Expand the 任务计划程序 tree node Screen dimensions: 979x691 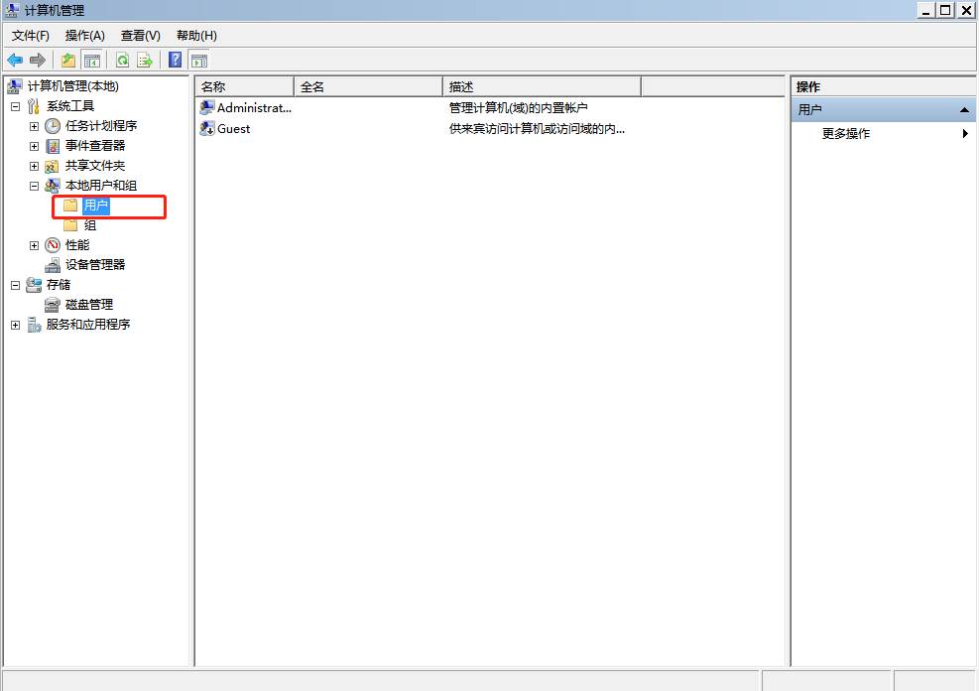(x=35, y=126)
